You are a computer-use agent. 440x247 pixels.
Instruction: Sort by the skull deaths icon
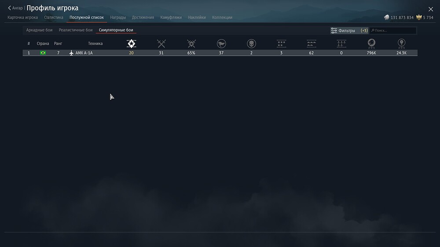click(251, 44)
